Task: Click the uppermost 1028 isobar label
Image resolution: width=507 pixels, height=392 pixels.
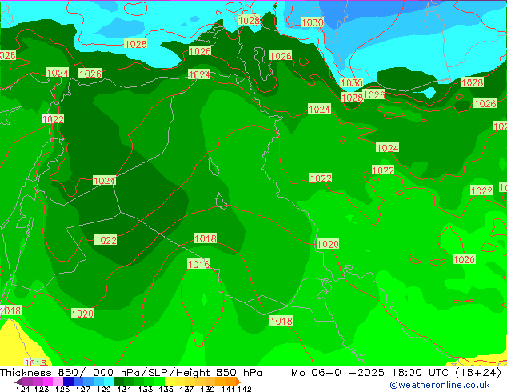Action: coord(249,20)
